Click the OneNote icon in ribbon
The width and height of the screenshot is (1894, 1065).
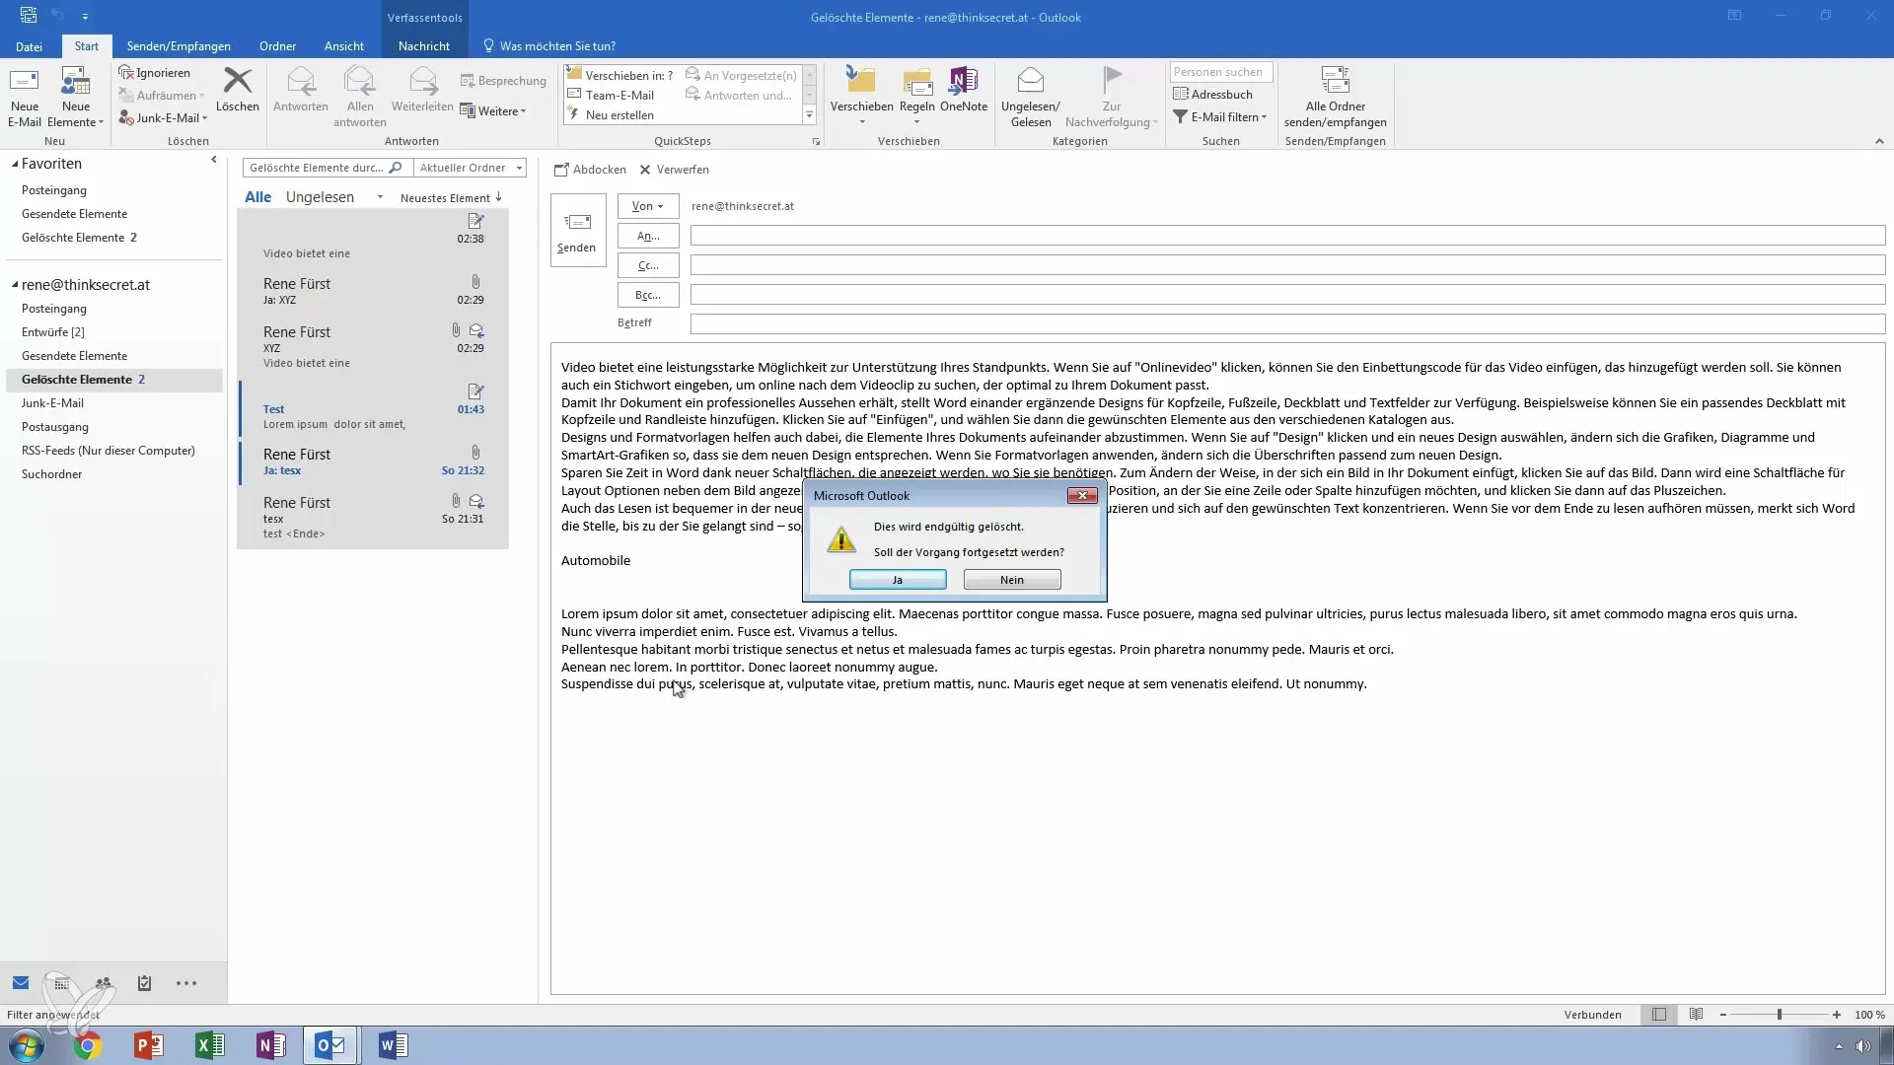click(964, 81)
